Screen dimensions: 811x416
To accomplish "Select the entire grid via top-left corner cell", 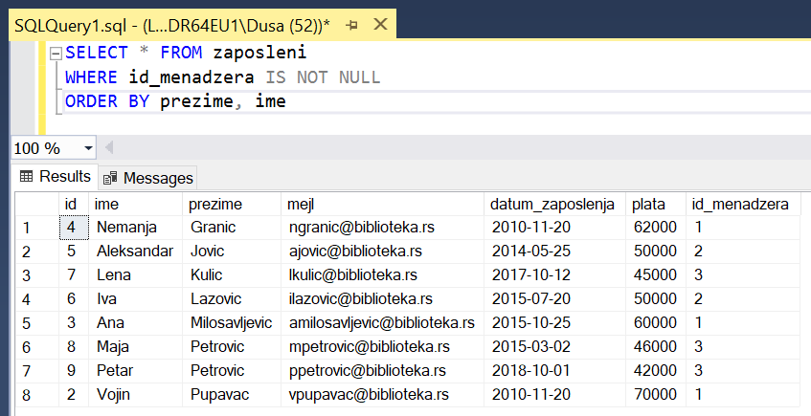I will tap(34, 205).
